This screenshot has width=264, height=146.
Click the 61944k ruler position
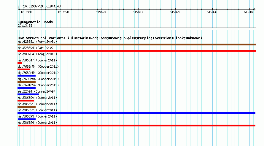pos(249,12)
